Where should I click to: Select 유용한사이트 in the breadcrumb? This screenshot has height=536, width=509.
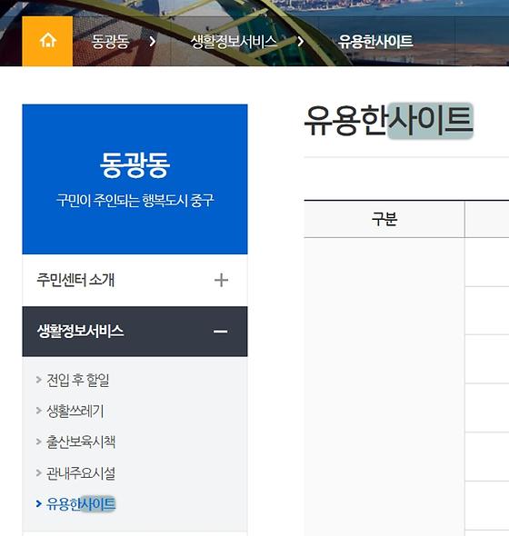click(375, 42)
